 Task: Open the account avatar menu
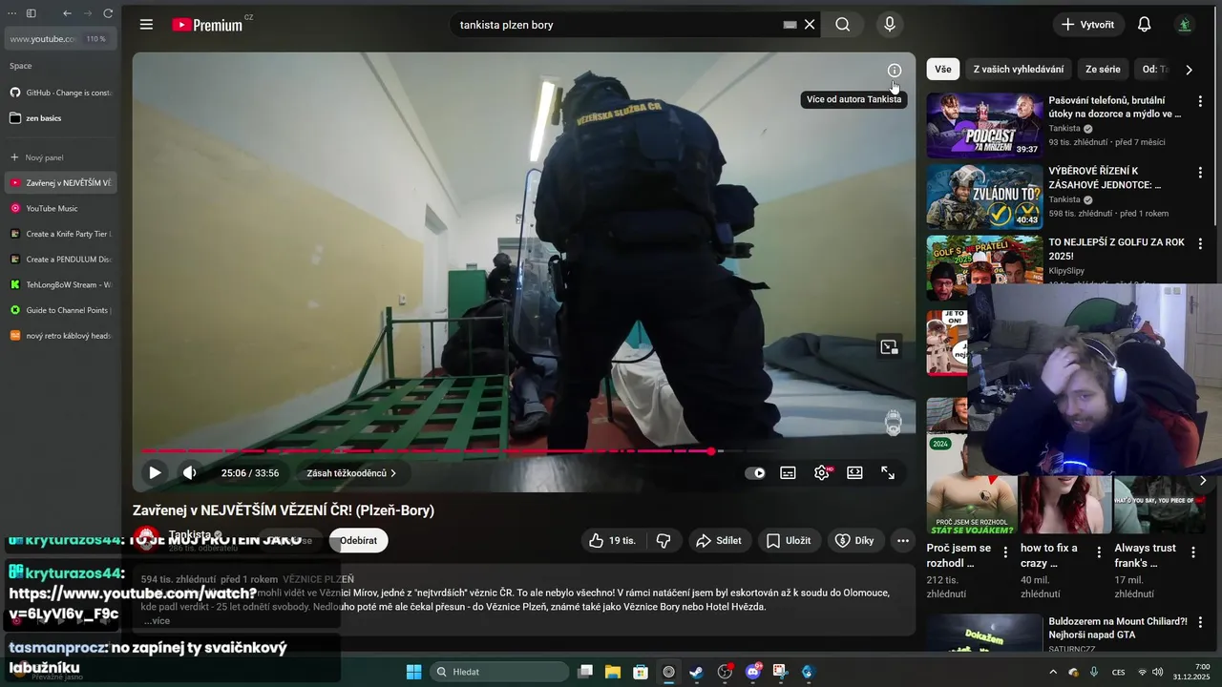[x=1185, y=25]
